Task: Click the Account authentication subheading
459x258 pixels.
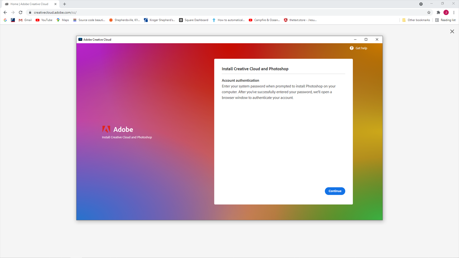Action: click(240, 80)
